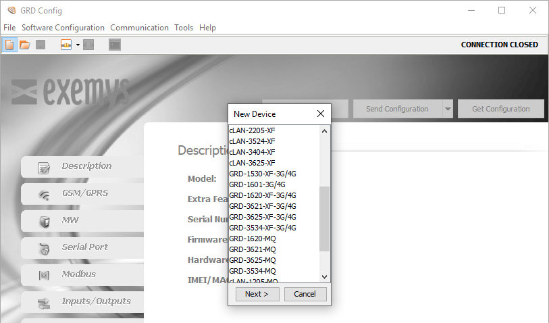Expand the Send Configuration dropdown arrow
Screen dimensions: 549x323
click(x=447, y=109)
